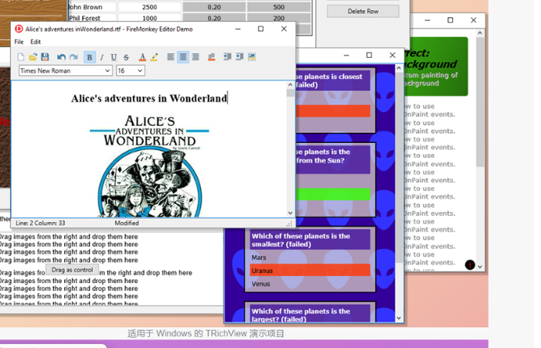Open the Edit menu
The image size is (541, 348).
pyautogui.click(x=36, y=42)
